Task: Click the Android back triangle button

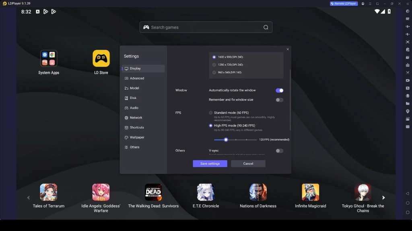Action: pos(408,194)
